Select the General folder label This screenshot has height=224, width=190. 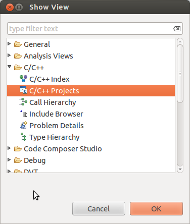click(37, 44)
